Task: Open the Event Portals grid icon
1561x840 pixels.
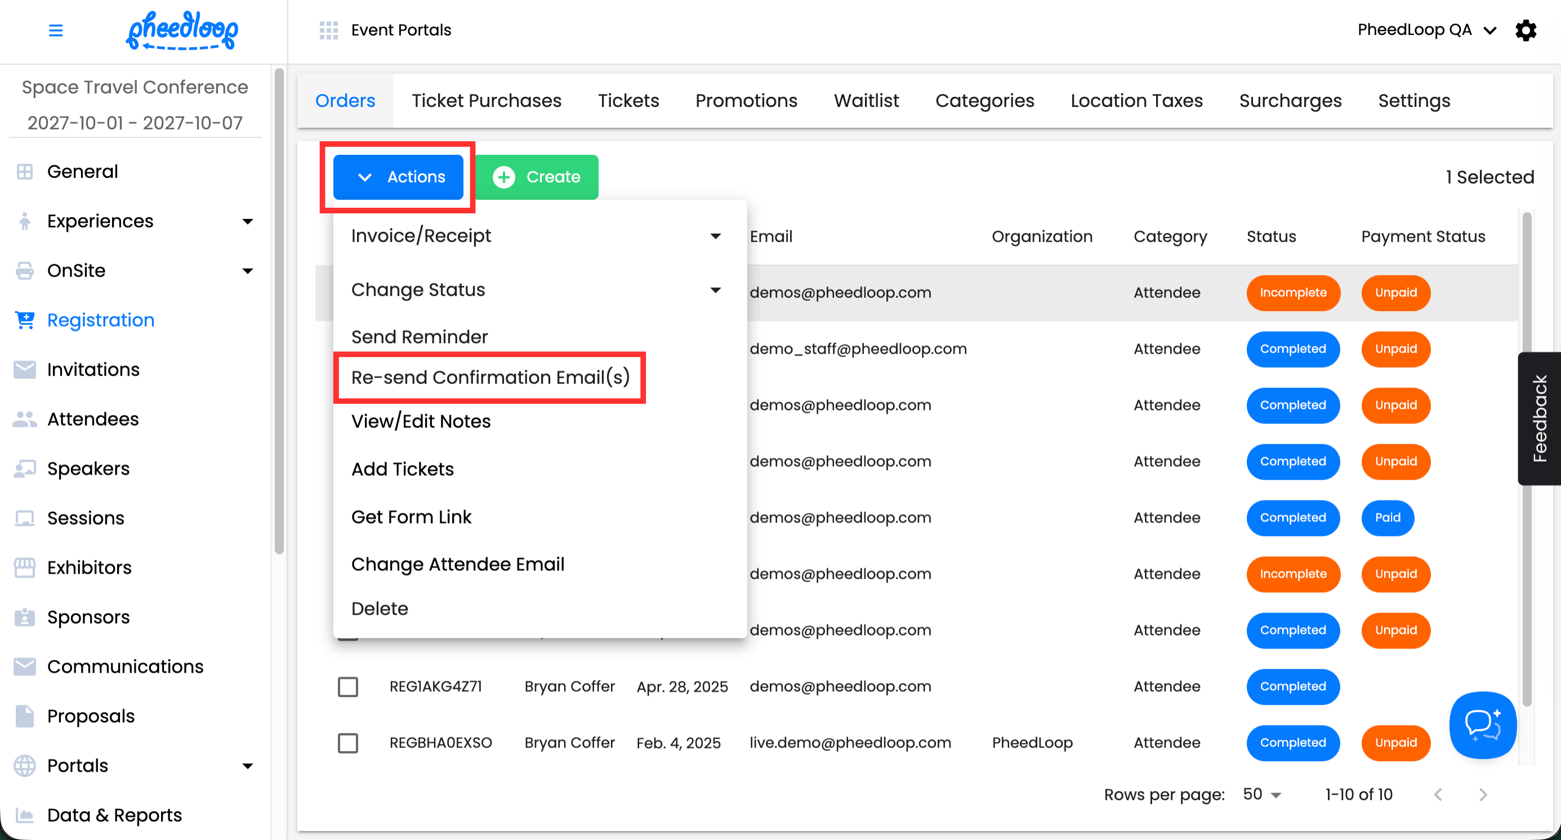Action: [x=328, y=30]
